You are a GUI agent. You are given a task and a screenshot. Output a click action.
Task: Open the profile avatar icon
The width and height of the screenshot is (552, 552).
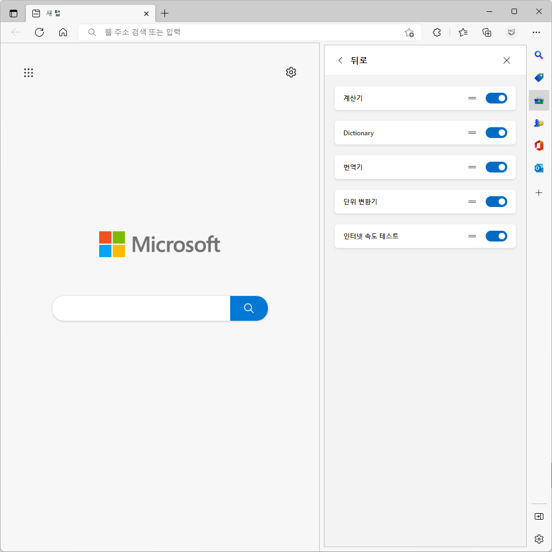pos(512,32)
